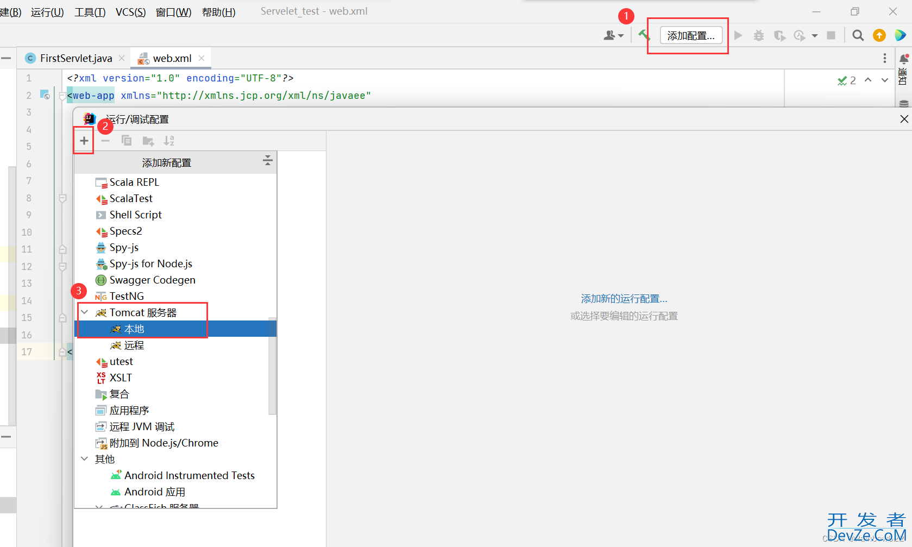Select the Tomcat 本地 (Local) entry
The width and height of the screenshot is (912, 547).
click(175, 329)
